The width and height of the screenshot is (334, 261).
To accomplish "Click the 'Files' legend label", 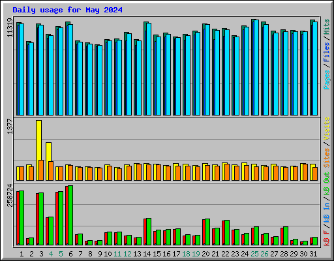I will pos(326,52).
